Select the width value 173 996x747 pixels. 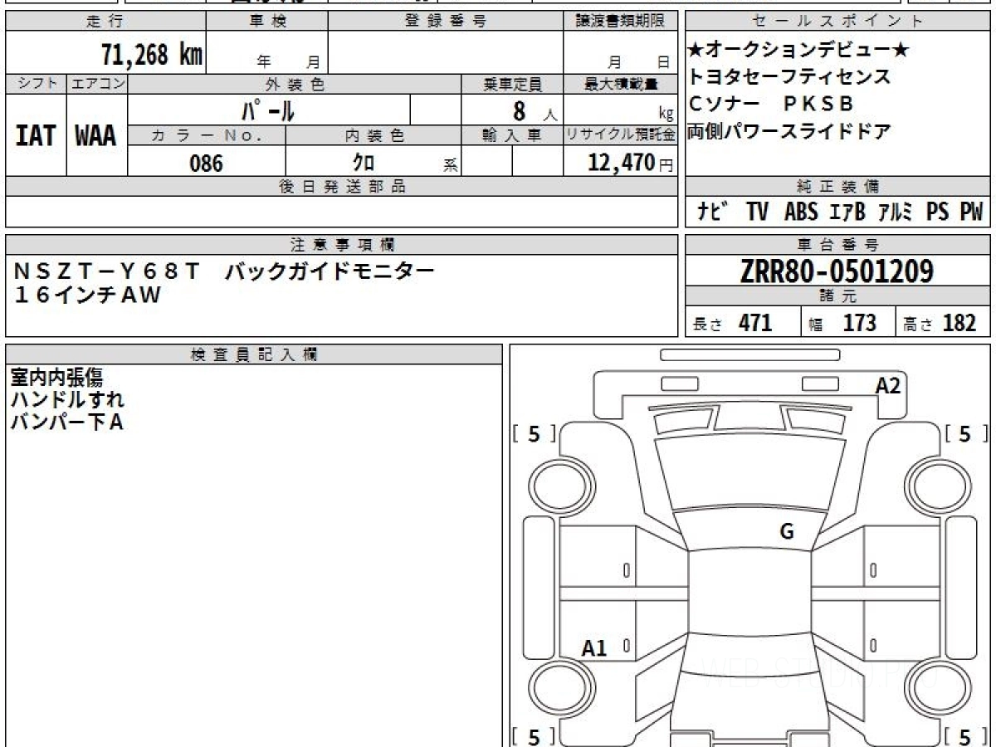[x=860, y=323]
